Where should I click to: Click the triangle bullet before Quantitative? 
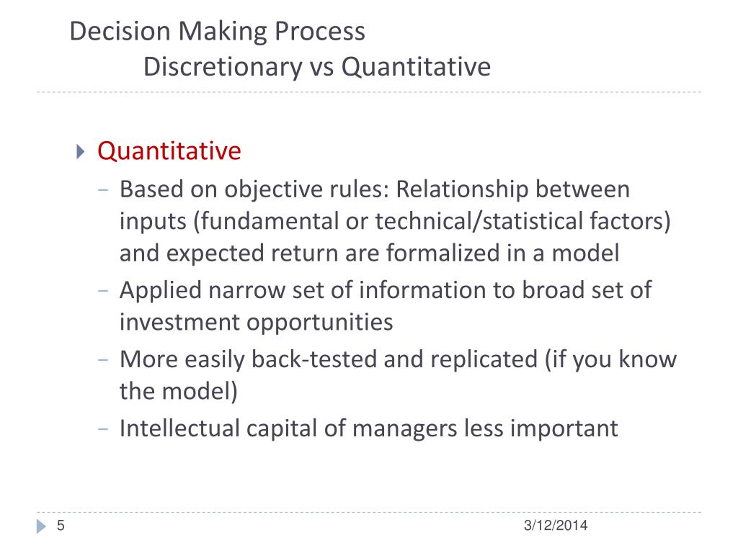[81, 151]
